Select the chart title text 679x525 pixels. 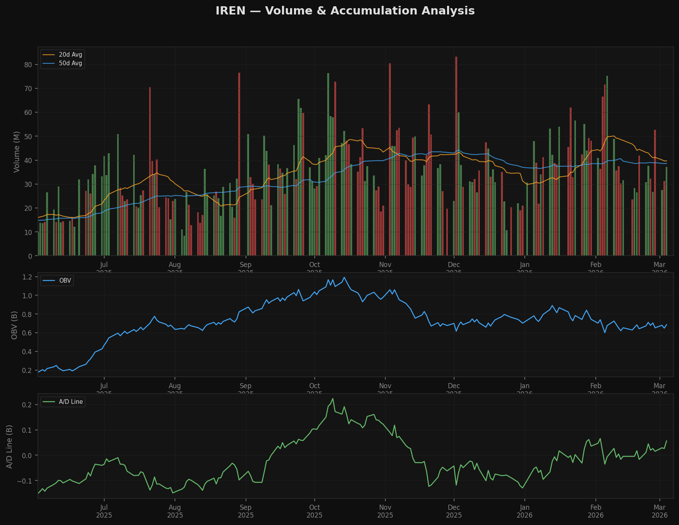coord(345,11)
